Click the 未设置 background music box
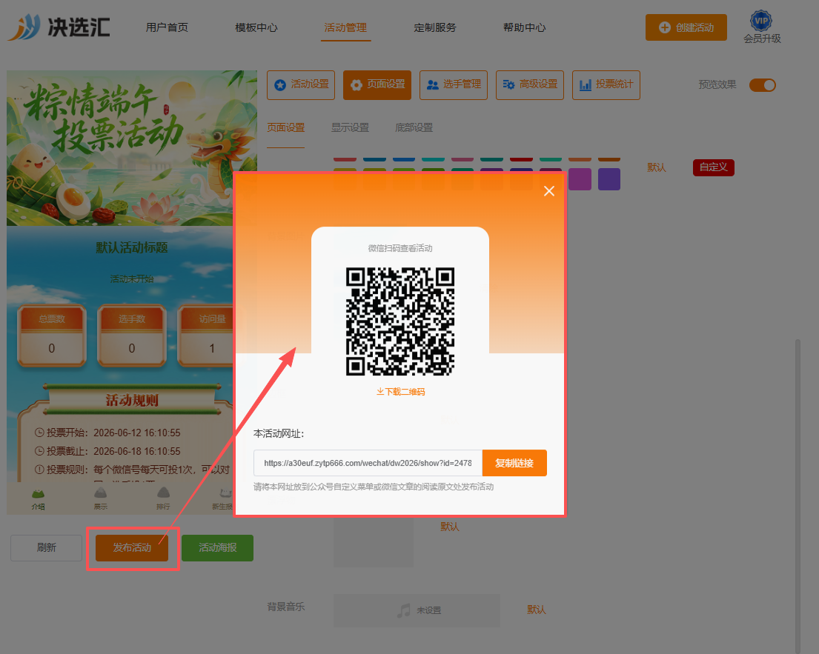 click(x=417, y=610)
